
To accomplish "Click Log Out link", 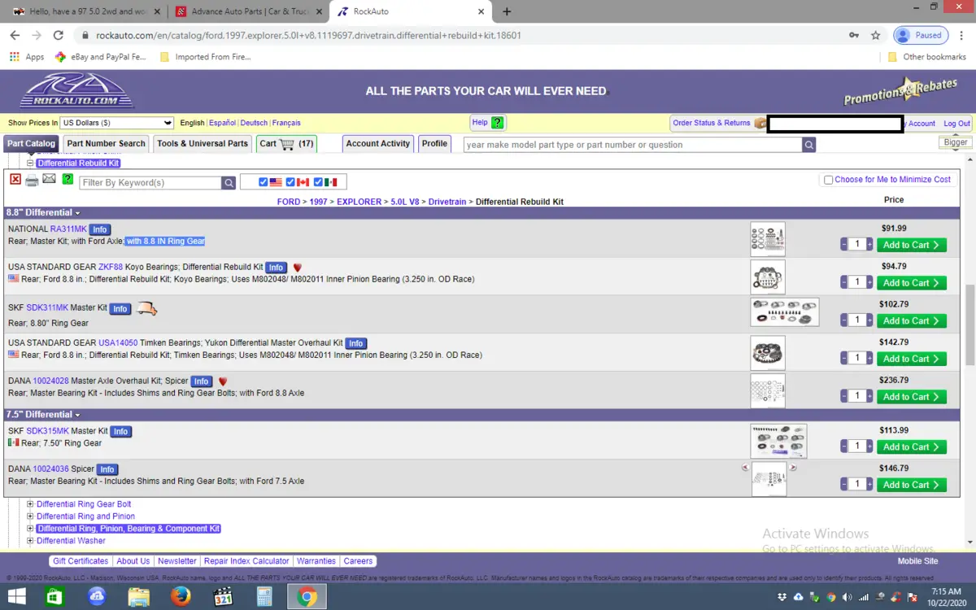I will (956, 124).
